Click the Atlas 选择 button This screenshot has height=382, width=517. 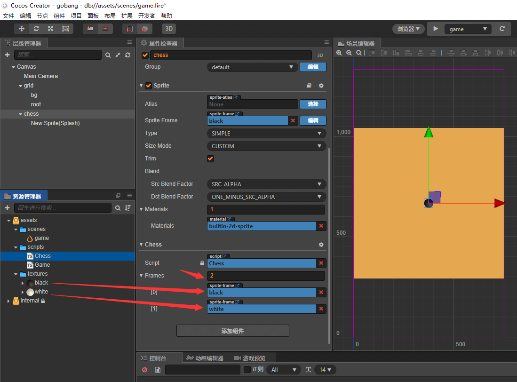(x=313, y=104)
